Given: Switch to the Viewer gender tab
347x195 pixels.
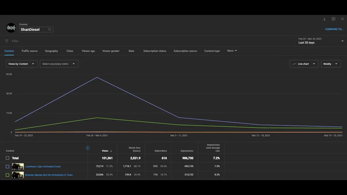Looking at the screenshot, I should [111, 51].
